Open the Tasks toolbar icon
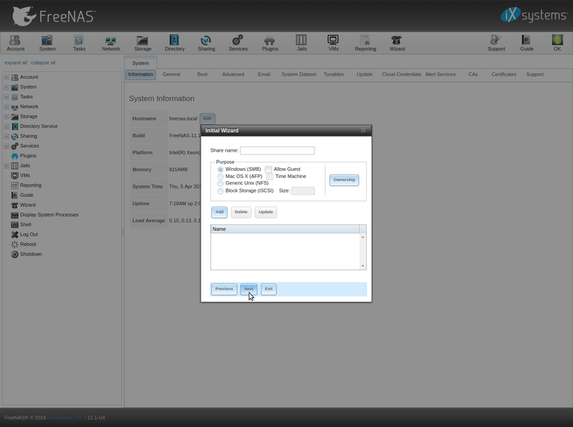The image size is (573, 427). pos(79,43)
